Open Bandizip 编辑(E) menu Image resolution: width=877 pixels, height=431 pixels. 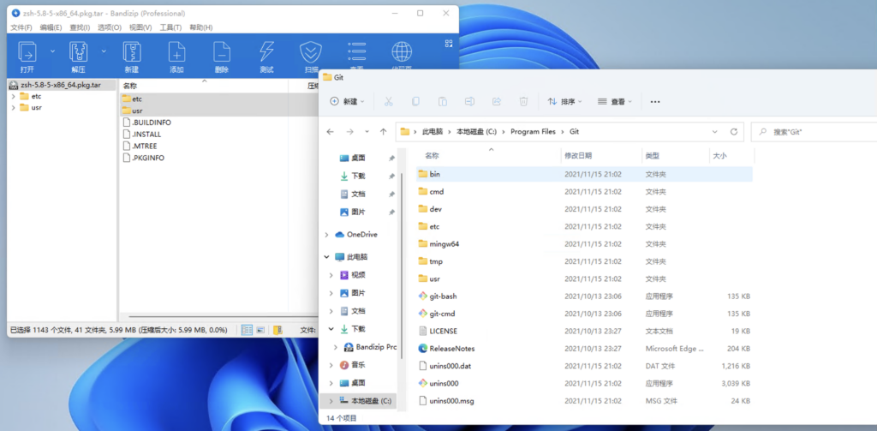click(x=51, y=27)
